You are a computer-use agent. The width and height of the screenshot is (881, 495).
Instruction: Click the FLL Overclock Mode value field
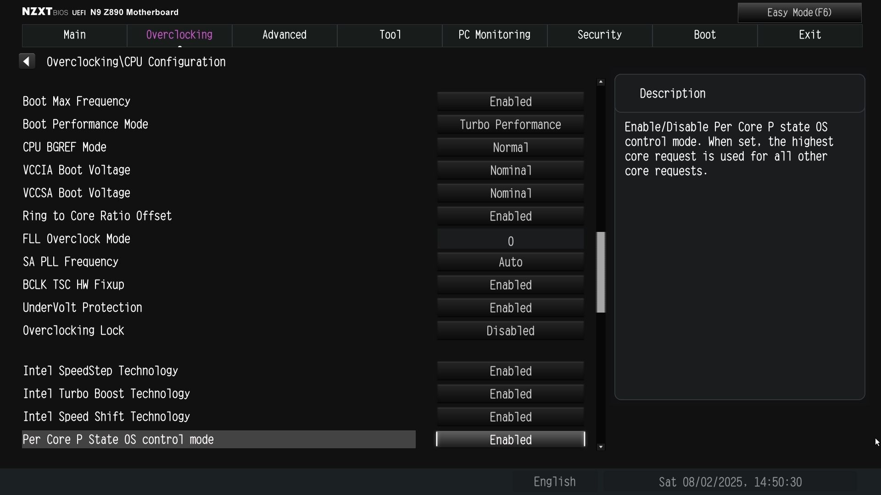pos(510,240)
